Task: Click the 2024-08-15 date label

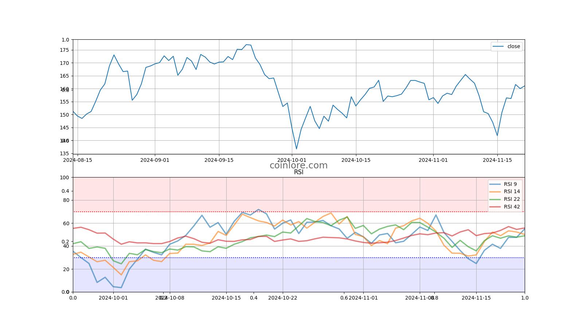Action: tap(78, 160)
